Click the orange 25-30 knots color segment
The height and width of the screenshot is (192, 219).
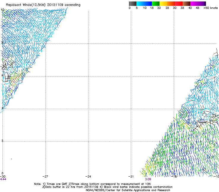pos(171,4)
